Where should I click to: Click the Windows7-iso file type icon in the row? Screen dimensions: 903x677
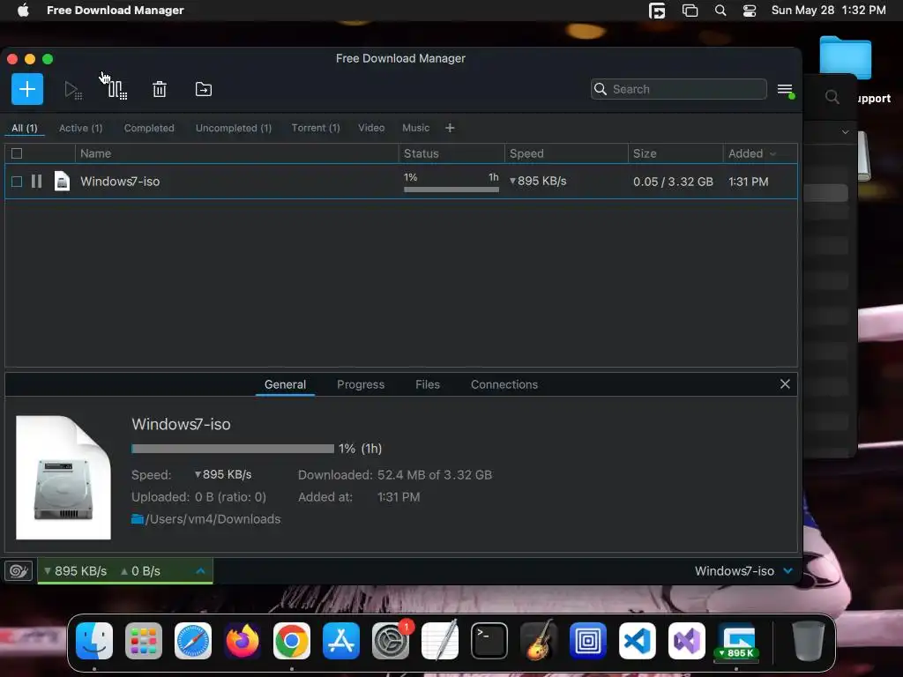click(x=62, y=182)
